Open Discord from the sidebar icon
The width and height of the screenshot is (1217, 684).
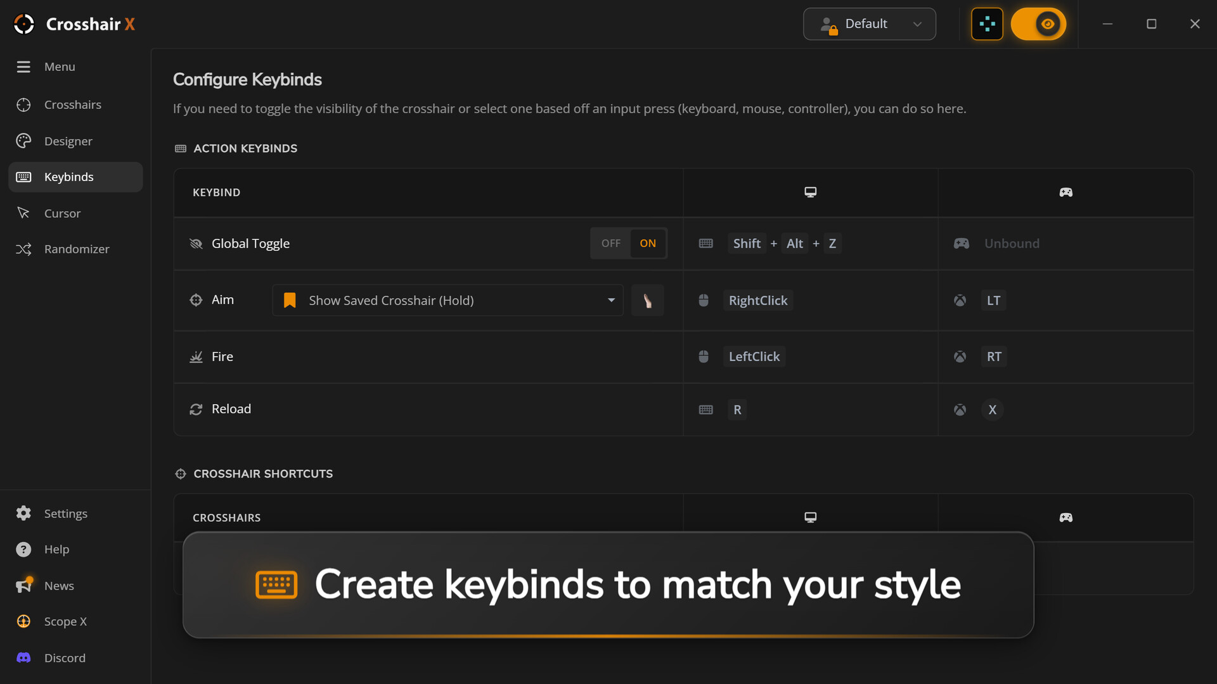click(x=23, y=657)
